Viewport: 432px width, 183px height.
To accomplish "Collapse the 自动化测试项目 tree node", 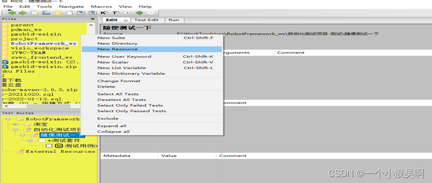I will (x=15, y=130).
